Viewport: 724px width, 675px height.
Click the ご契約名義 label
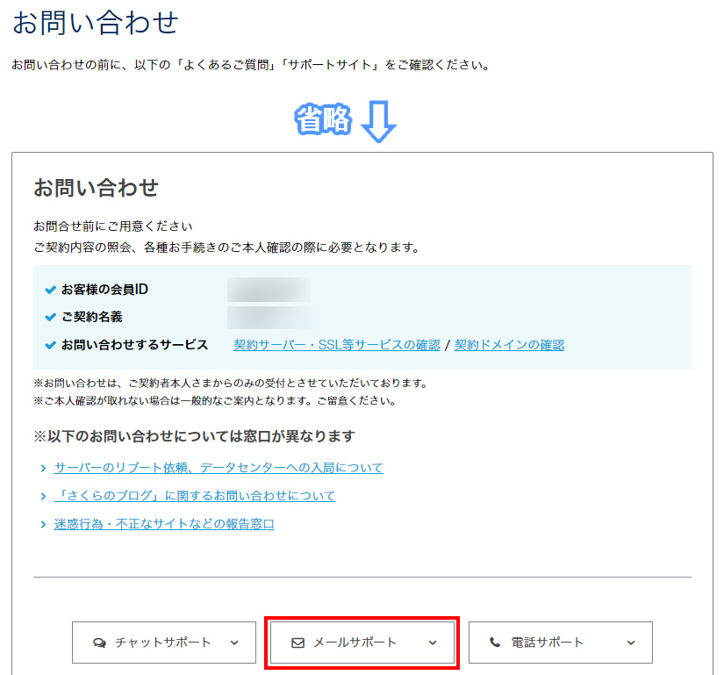[x=92, y=317]
